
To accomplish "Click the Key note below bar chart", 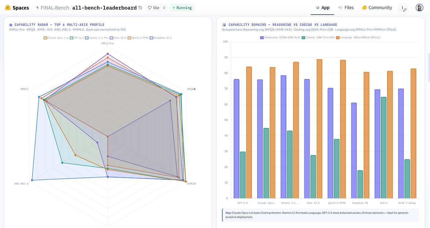I will tap(321, 215).
